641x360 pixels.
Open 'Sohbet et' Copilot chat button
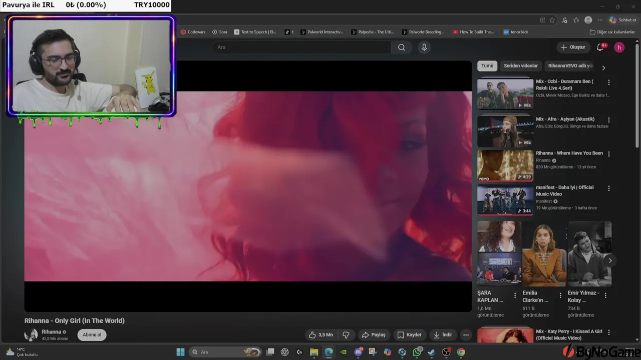pos(622,20)
